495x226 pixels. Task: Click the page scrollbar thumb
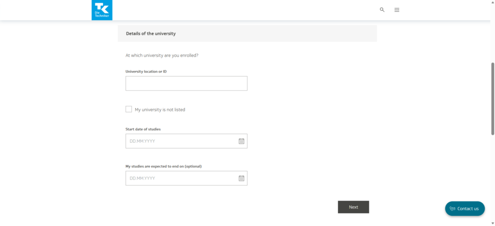[x=493, y=98]
